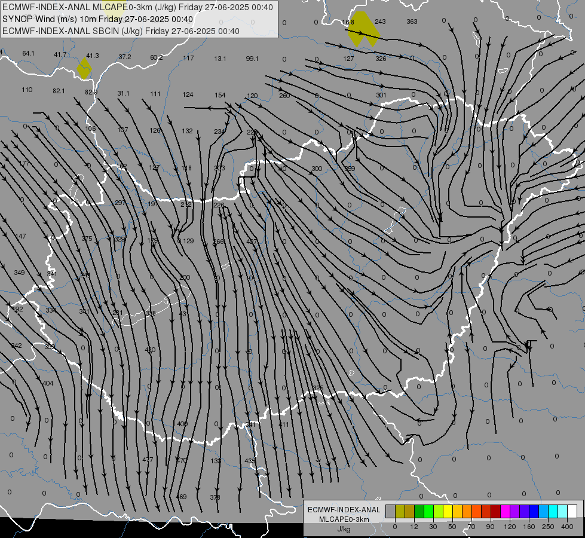Click the legend tick label 30
This screenshot has width=585, height=538.
coord(433,527)
